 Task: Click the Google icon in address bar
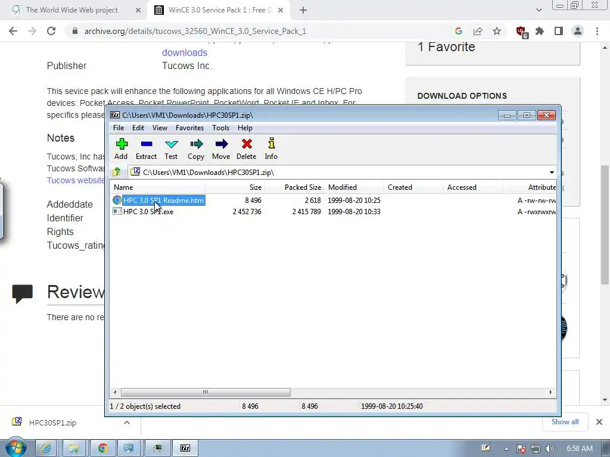pos(459,31)
